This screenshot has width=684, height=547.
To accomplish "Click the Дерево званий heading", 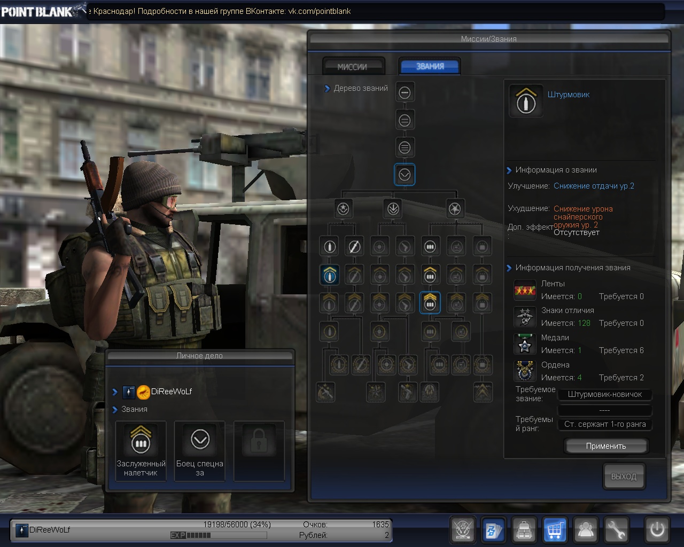I will (361, 88).
